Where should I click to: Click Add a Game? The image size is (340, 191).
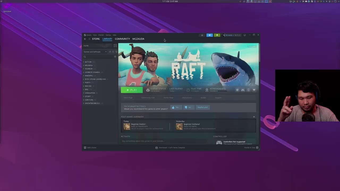(90, 147)
